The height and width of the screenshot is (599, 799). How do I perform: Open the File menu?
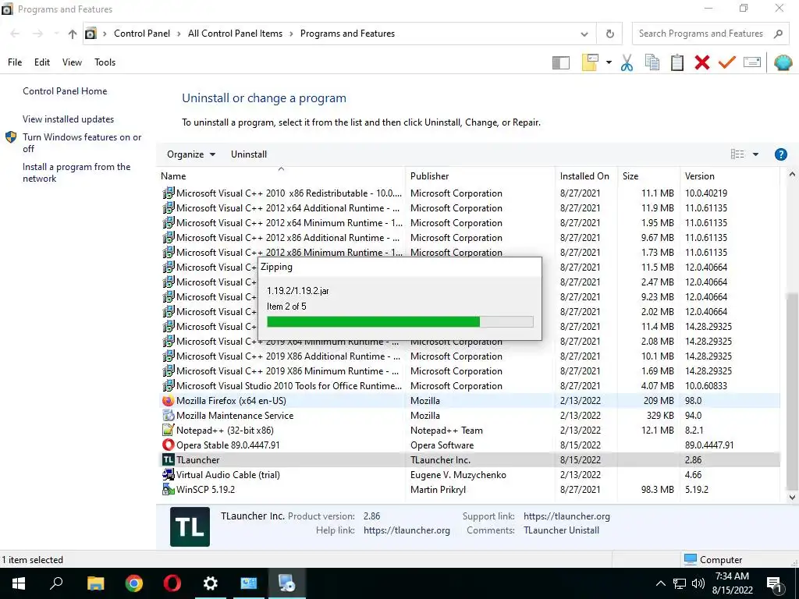click(x=15, y=62)
